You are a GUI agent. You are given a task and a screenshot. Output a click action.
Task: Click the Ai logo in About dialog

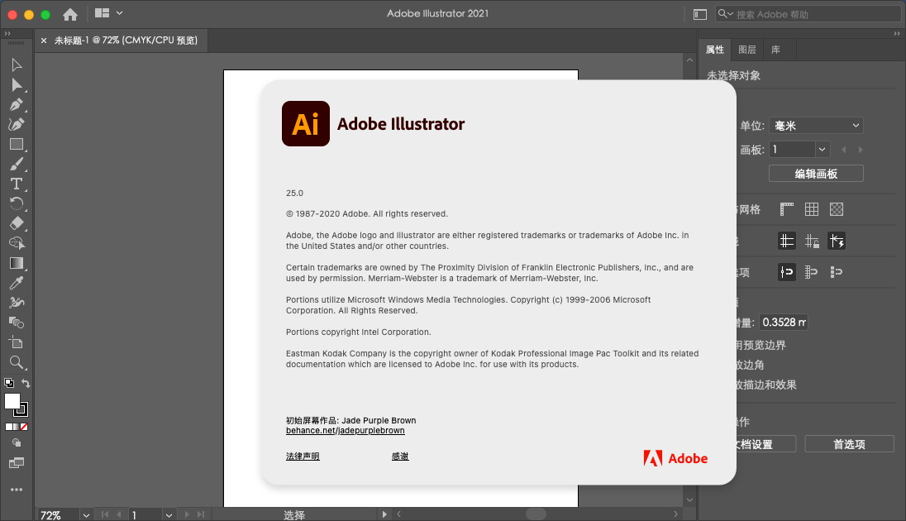point(306,124)
